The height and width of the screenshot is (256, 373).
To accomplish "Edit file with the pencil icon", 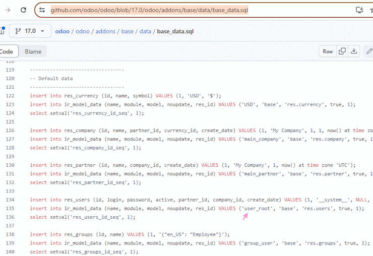I will point(369,51).
